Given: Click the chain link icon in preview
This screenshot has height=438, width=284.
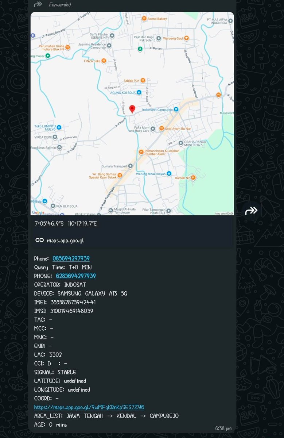Looking at the screenshot, I should (39, 240).
